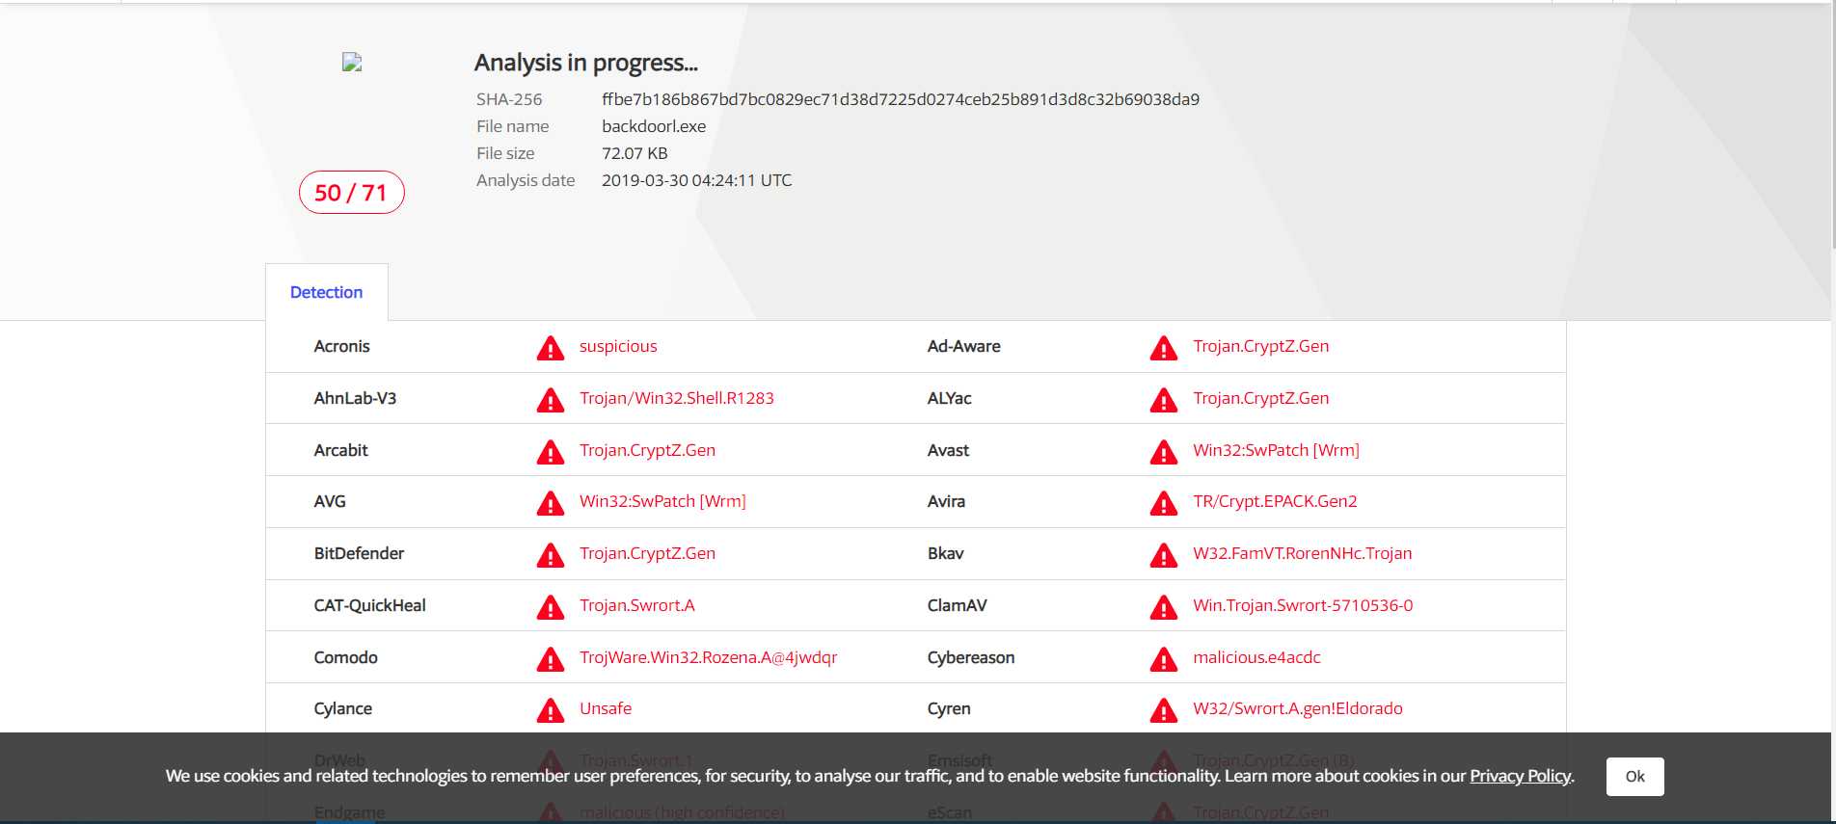Click the Acronis engine name

click(341, 346)
